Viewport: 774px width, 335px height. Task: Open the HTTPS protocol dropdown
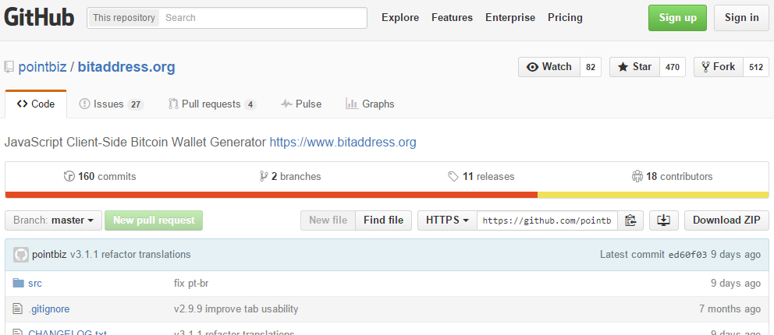(x=447, y=220)
